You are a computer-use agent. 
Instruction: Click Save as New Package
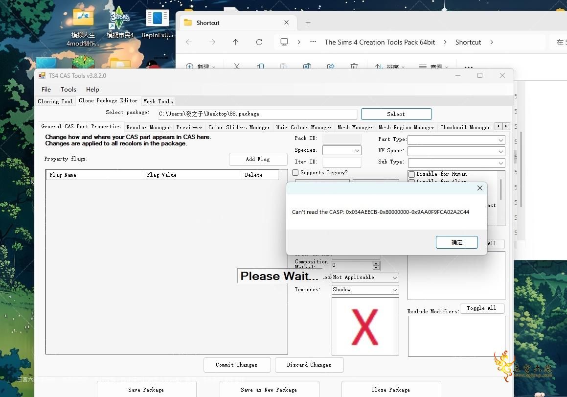[x=269, y=389]
